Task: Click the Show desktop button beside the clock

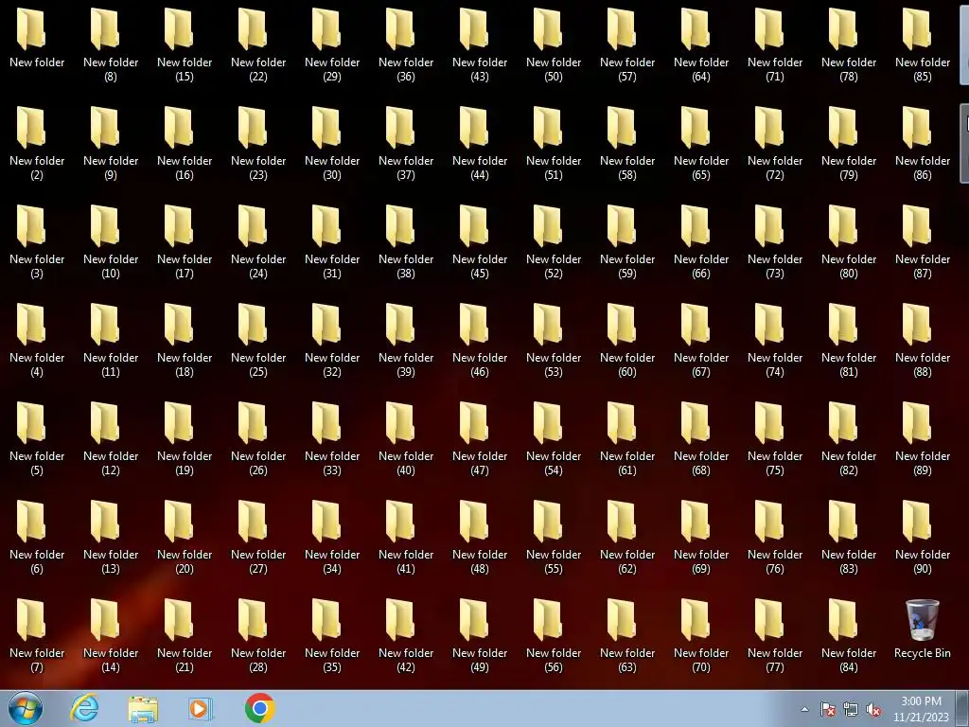Action: [x=964, y=708]
